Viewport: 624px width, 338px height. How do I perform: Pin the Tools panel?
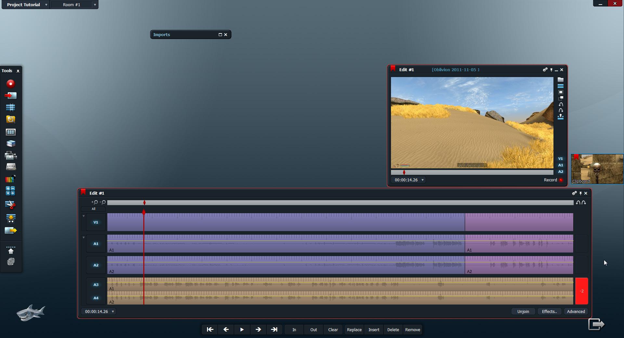[x=18, y=71]
